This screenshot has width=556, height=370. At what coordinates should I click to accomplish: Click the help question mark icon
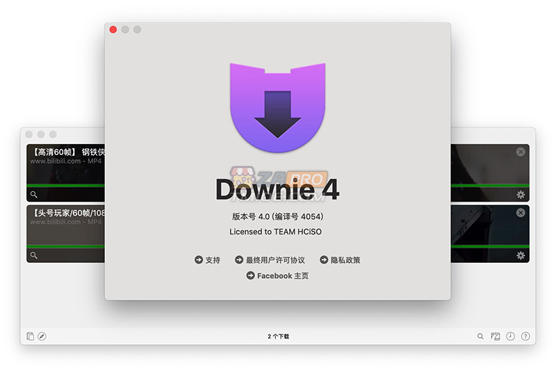point(525,336)
